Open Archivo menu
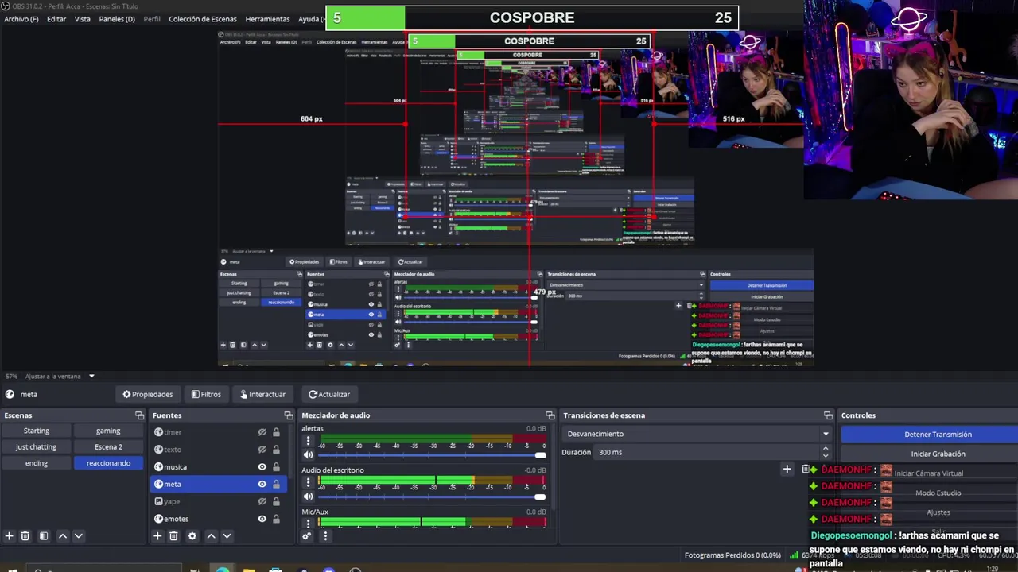The height and width of the screenshot is (572, 1018). pos(21,19)
